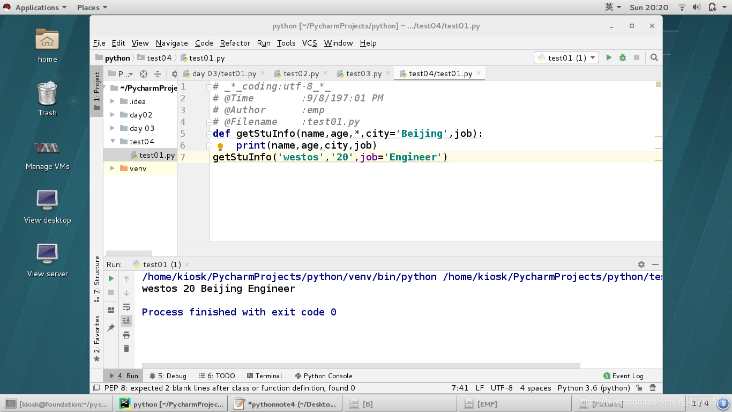Screen dimensions: 732x412
Task: Run test01 with the green toolbar arrow
Action: tap(609, 57)
